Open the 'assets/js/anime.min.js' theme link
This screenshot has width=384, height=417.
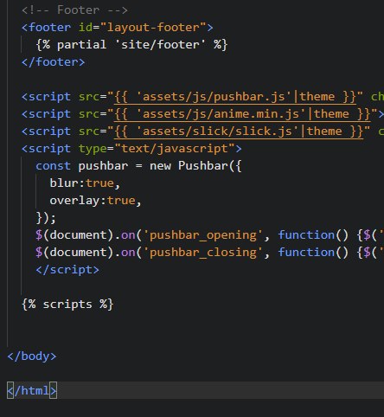click(242, 114)
